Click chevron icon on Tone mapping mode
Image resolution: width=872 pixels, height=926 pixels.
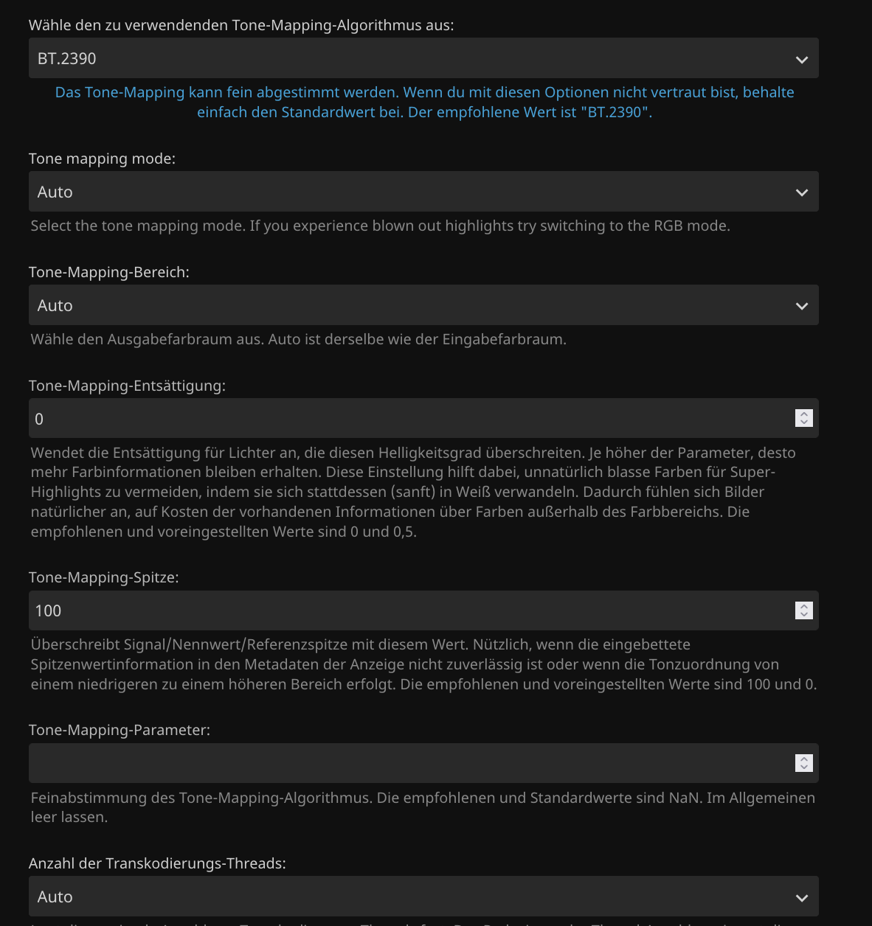click(x=802, y=193)
